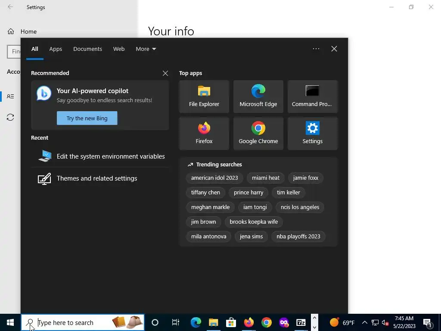The image size is (441, 331).
Task: Switch to the Documents search tab
Action: point(87,49)
